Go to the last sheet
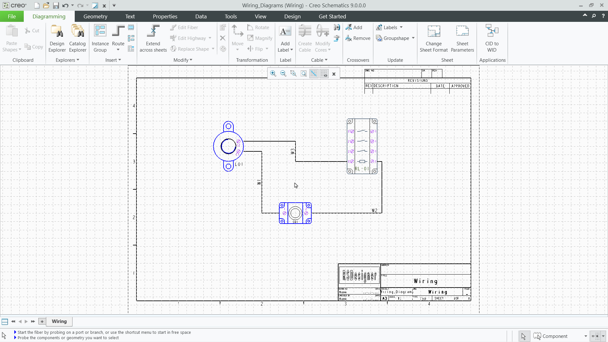The image size is (608, 342). 33,321
